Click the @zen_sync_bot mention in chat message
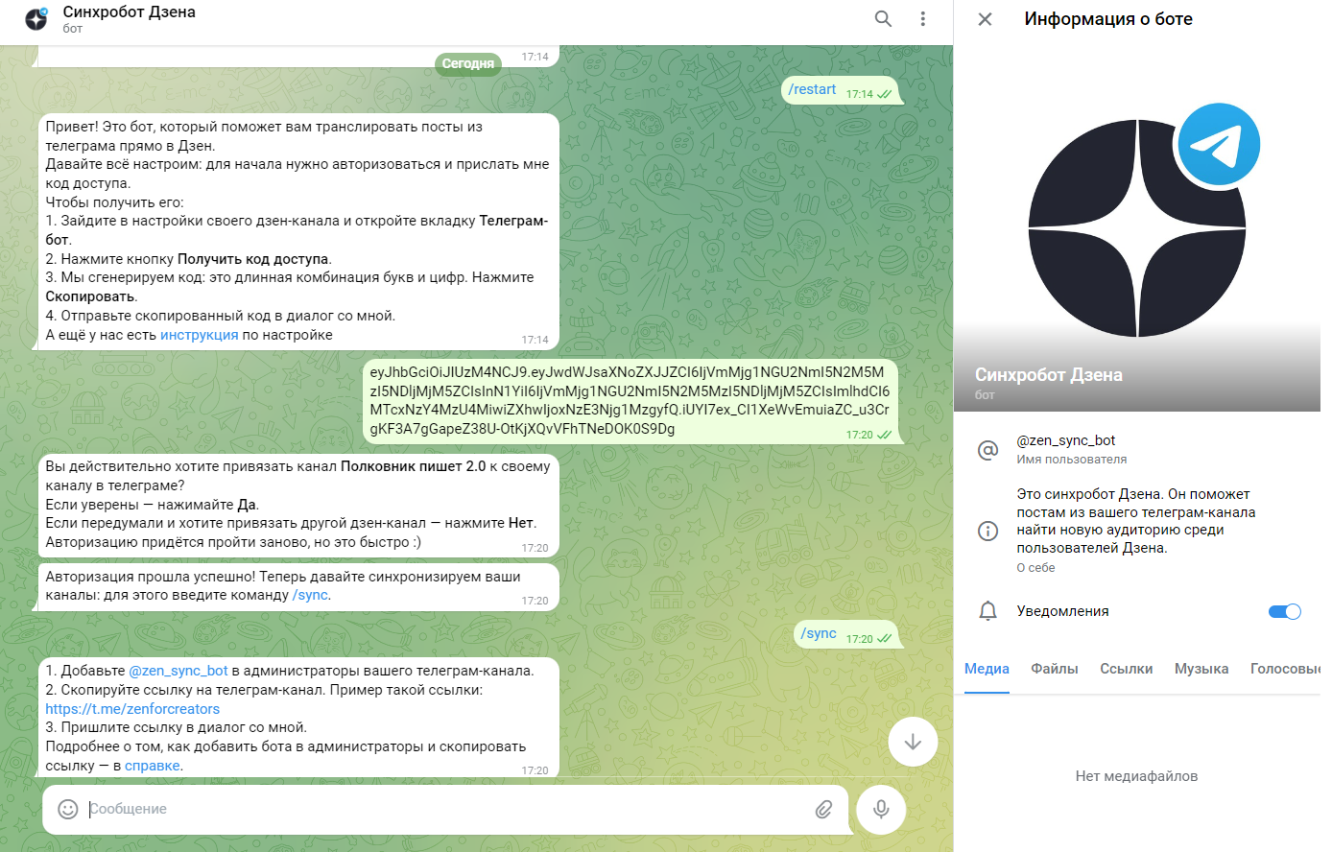This screenshot has height=852, width=1332. pos(178,671)
